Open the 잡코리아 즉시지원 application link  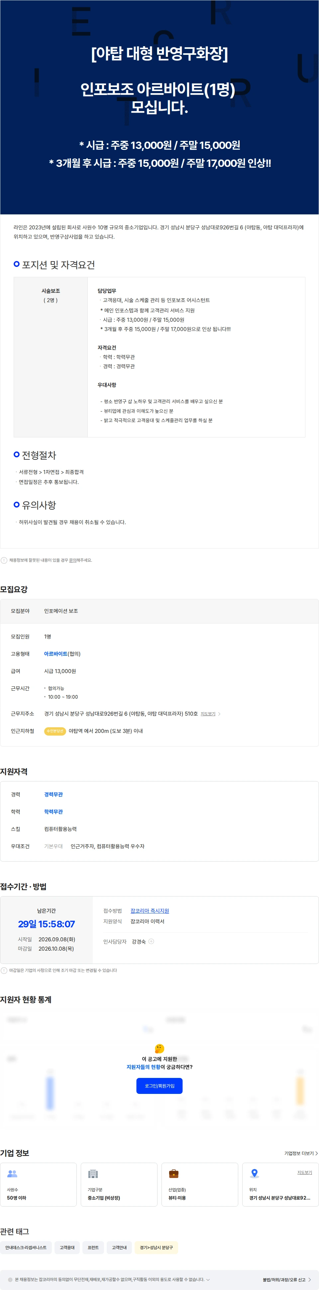tap(150, 911)
